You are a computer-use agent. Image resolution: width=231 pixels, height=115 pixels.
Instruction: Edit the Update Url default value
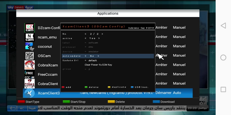tap(93, 60)
